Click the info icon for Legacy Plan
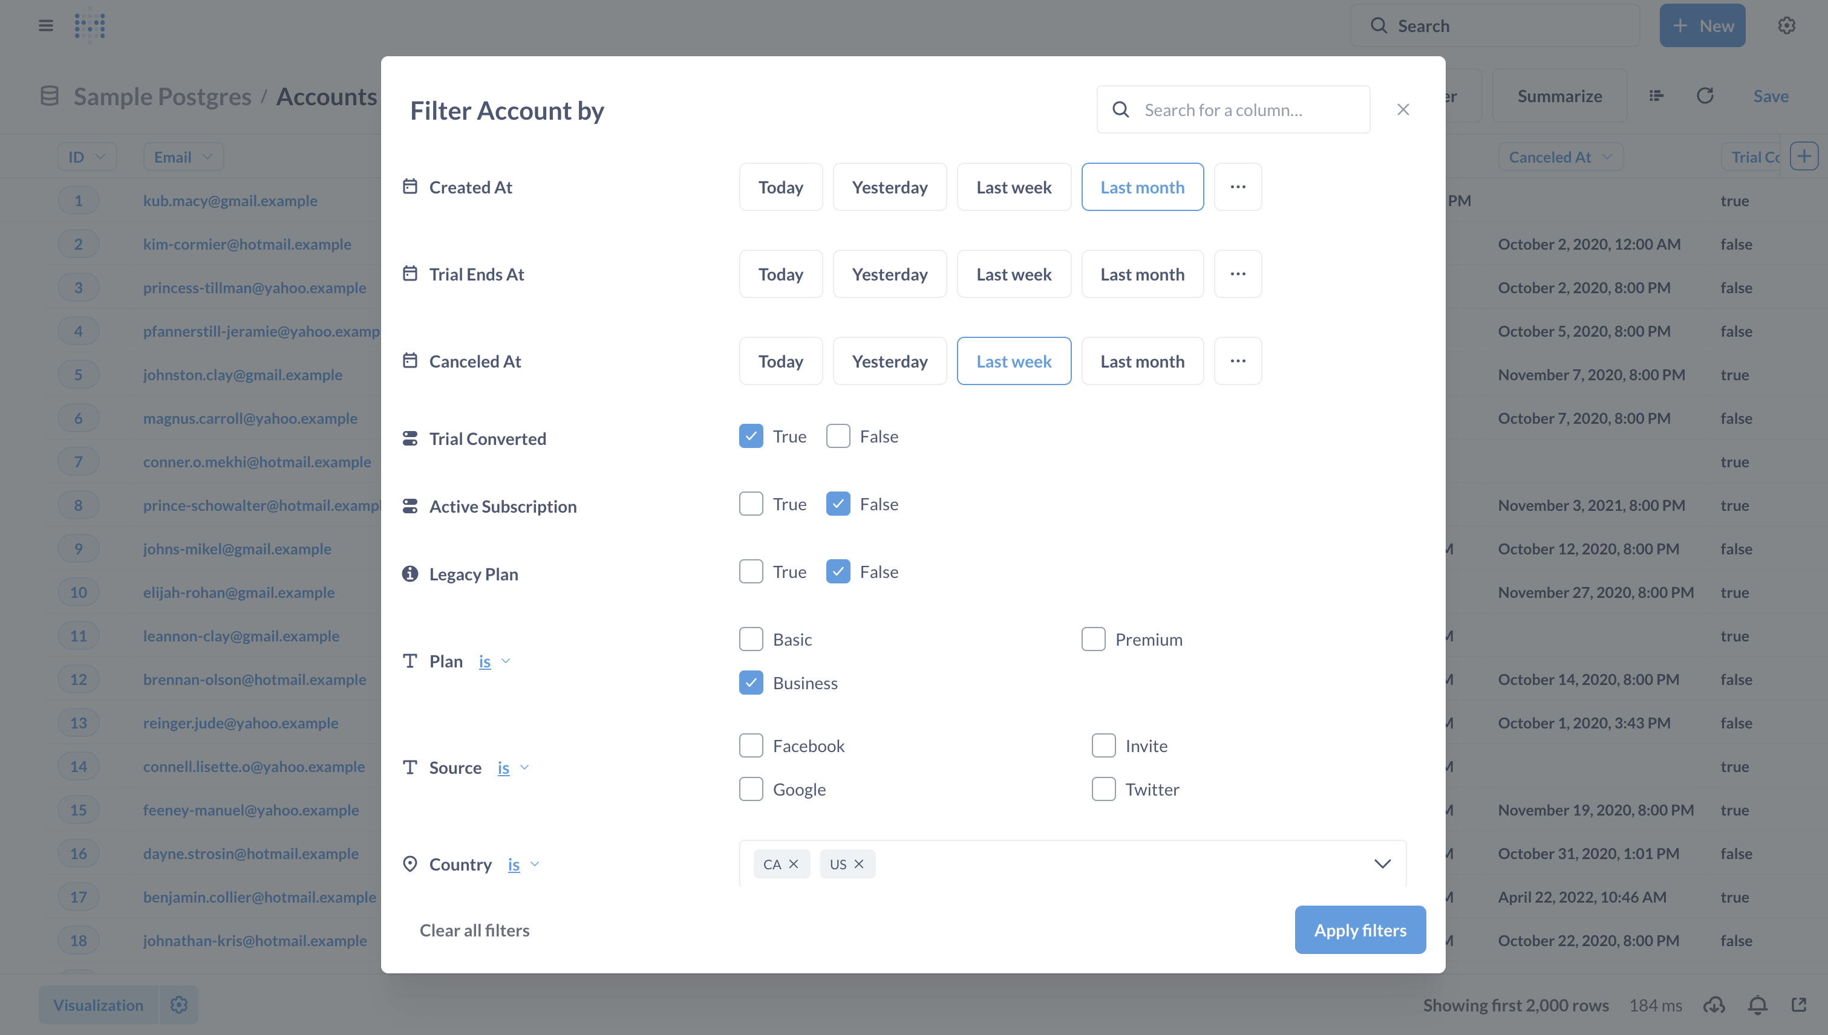The image size is (1828, 1035). tap(410, 573)
